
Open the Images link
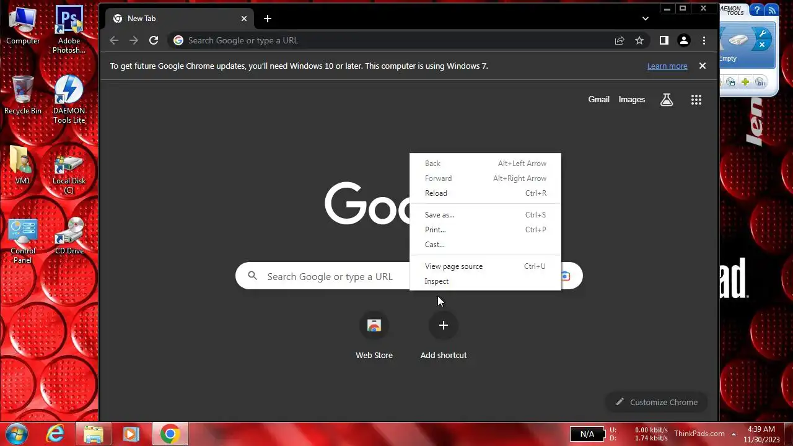(631, 99)
